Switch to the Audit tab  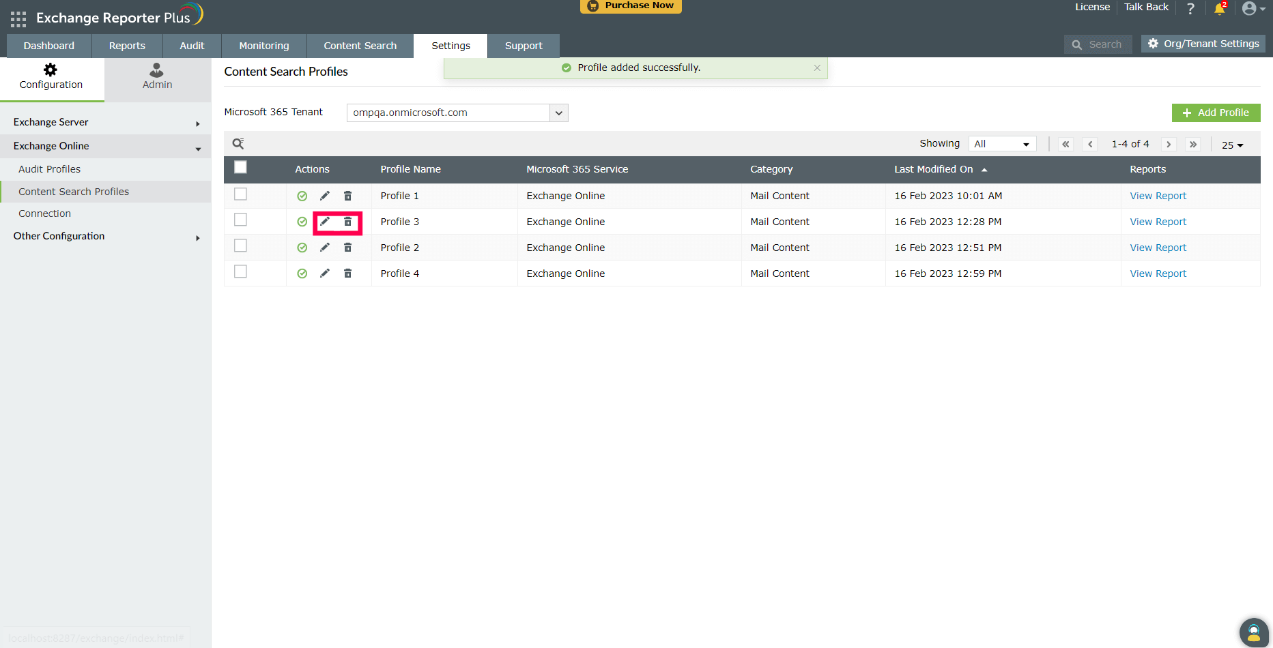pyautogui.click(x=192, y=46)
